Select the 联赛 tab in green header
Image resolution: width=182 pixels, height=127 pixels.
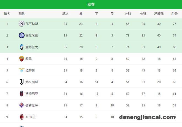(91, 4)
